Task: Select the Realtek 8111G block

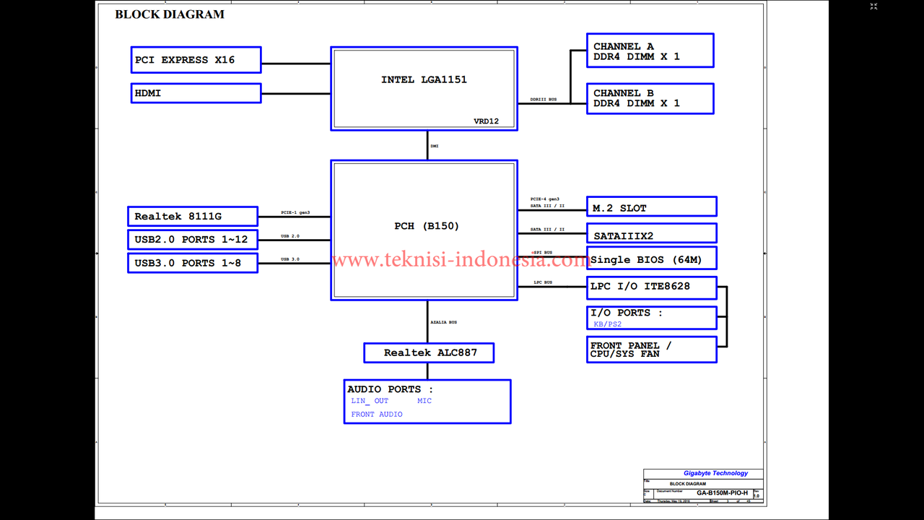Action: coord(193,216)
